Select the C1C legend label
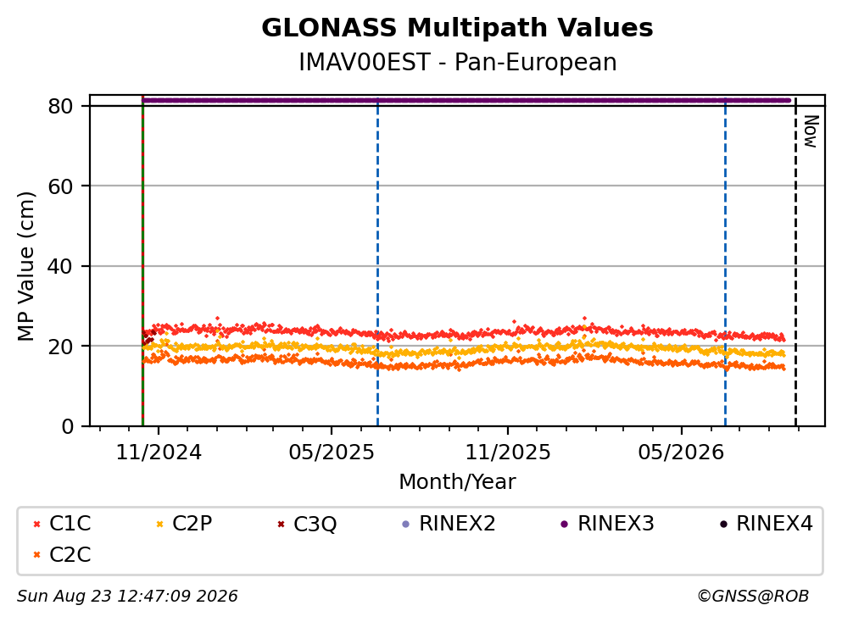This screenshot has height=622, width=842. coord(70,524)
